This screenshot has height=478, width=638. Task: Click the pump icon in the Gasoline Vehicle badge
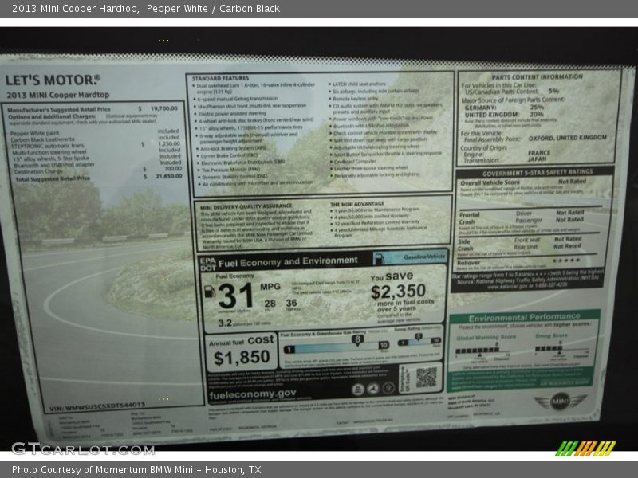point(379,258)
